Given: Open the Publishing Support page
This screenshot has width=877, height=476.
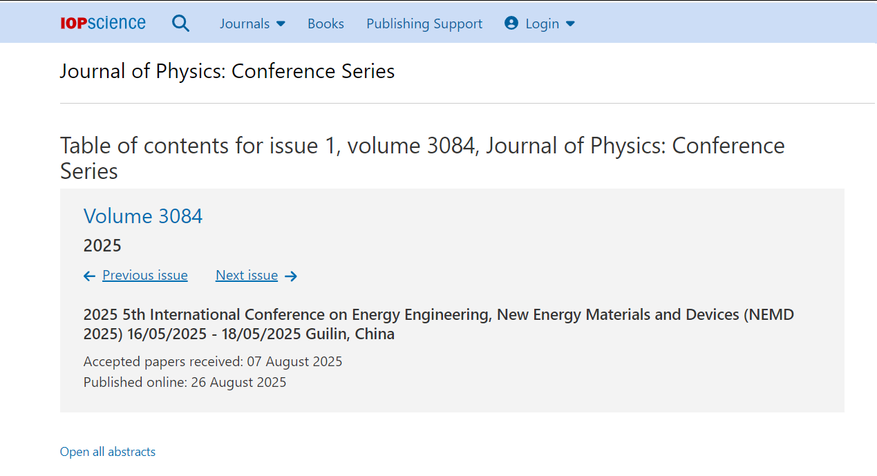Looking at the screenshot, I should tap(424, 23).
